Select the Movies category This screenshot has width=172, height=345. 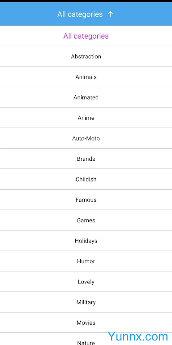(x=86, y=323)
